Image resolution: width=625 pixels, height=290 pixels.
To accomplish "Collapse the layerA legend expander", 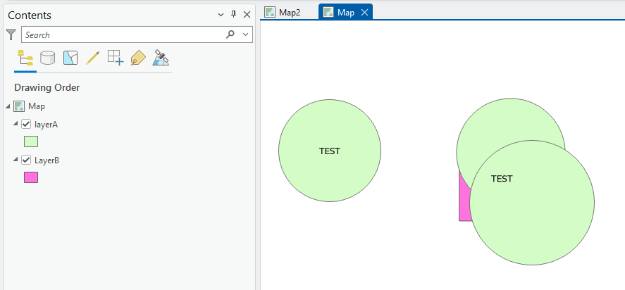I will click(x=16, y=125).
